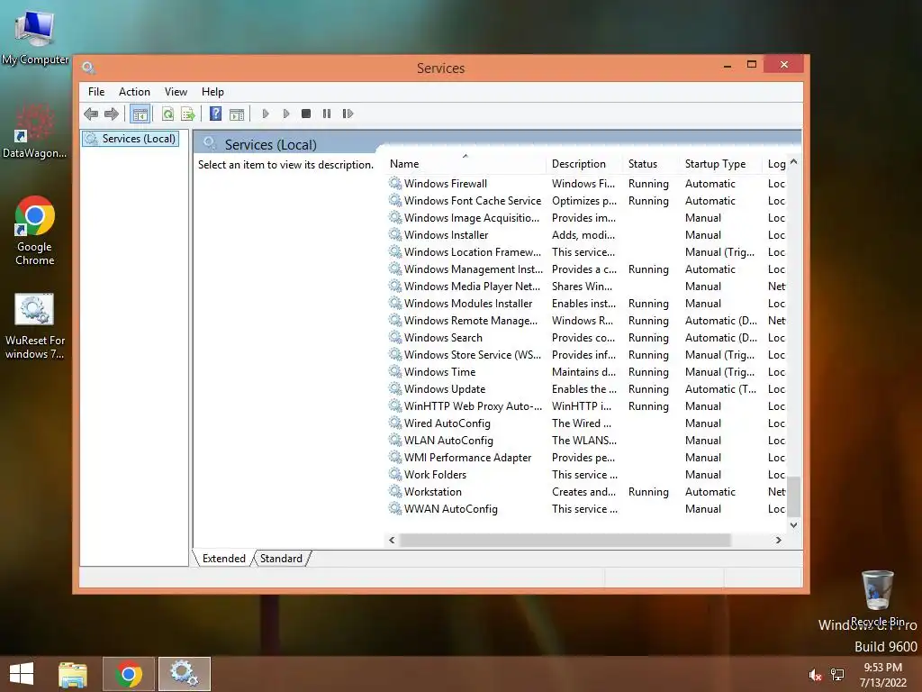Click the Refresh toolbar icon
922x692 pixels.
click(167, 114)
